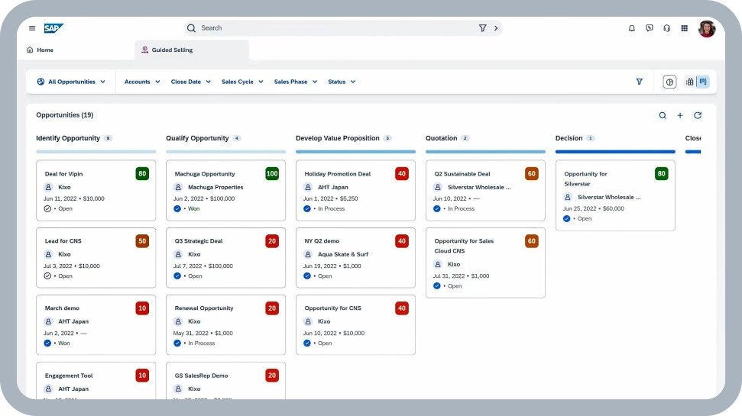Click Won status icon on March demo

click(x=47, y=343)
